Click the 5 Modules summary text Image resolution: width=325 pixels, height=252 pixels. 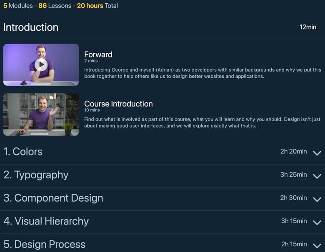18,5
